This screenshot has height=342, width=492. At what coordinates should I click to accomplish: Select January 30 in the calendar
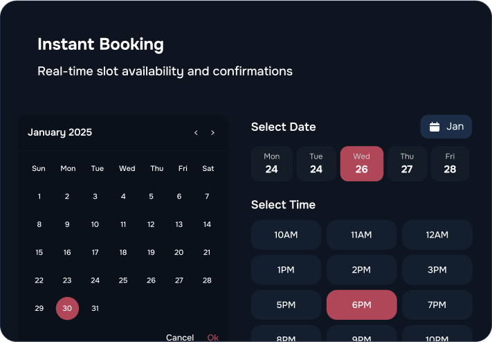67,309
